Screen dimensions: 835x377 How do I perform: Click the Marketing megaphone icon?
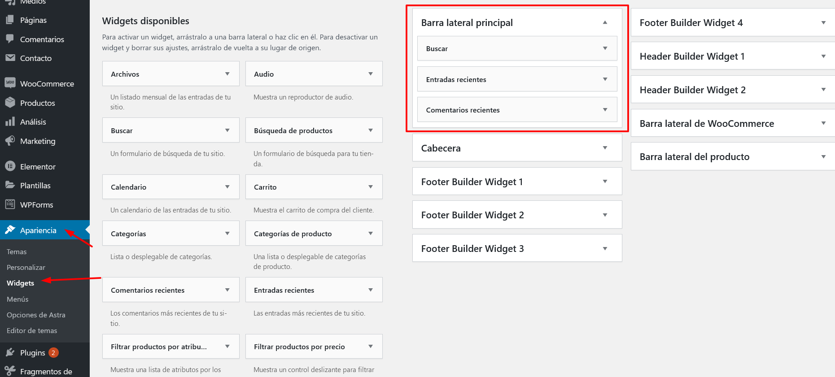click(x=10, y=141)
